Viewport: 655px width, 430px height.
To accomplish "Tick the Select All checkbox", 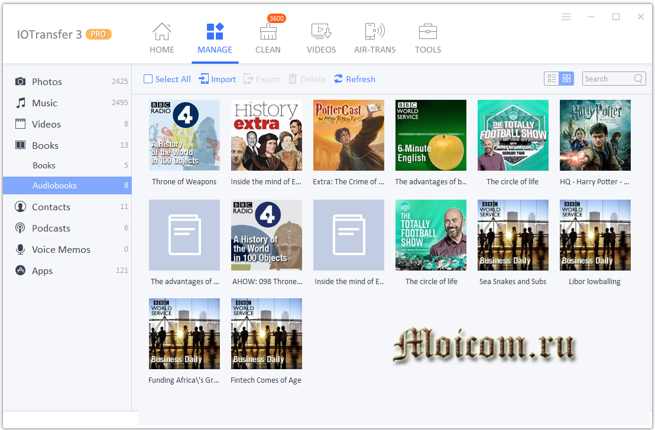I will 148,79.
